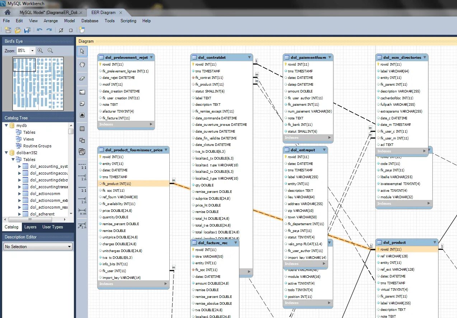Open the Model menu

[x=70, y=21]
